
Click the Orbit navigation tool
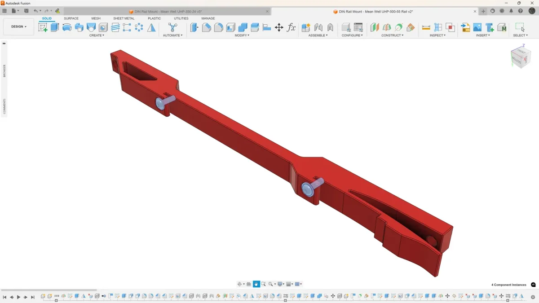click(240, 284)
